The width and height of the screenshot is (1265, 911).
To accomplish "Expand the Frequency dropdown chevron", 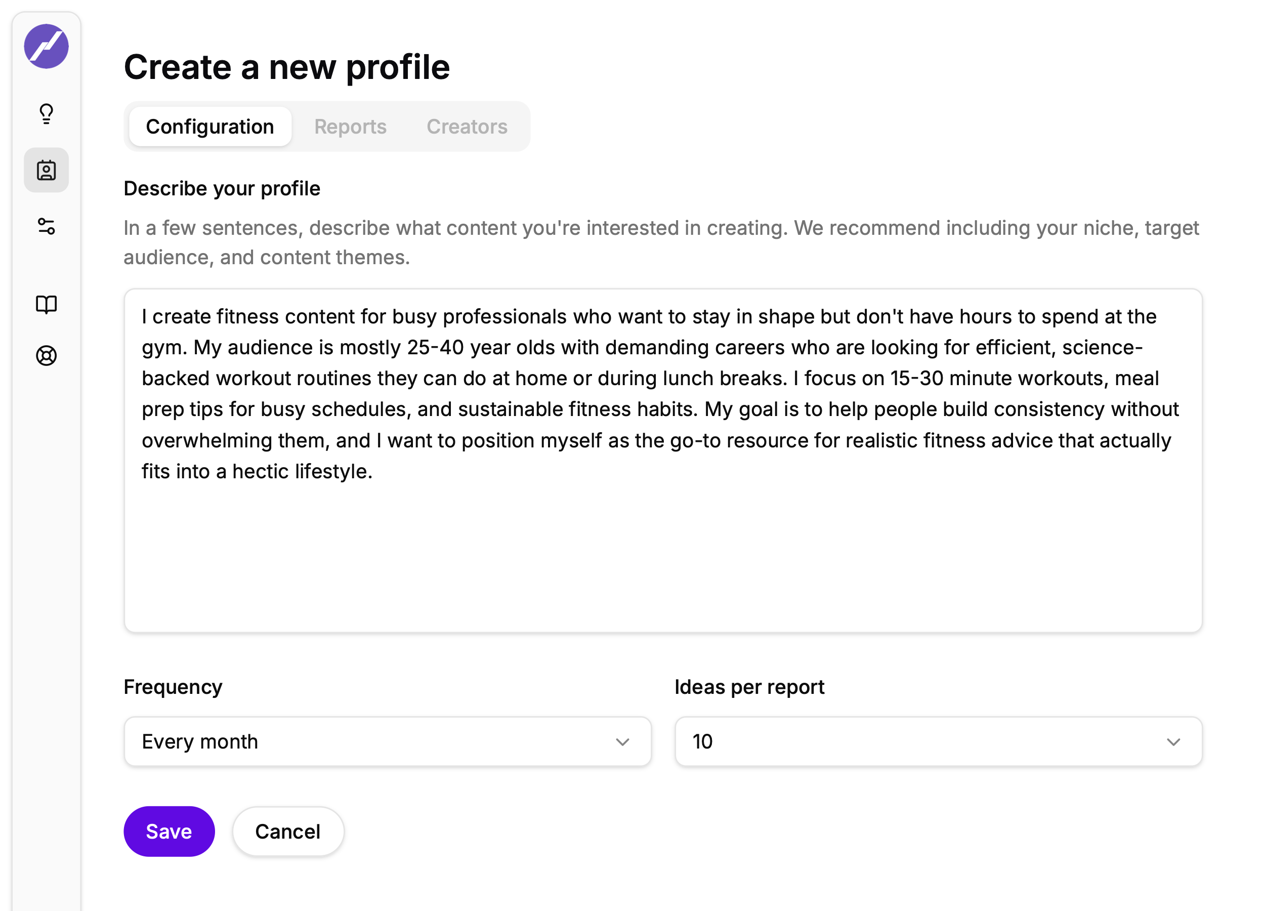I will (622, 742).
